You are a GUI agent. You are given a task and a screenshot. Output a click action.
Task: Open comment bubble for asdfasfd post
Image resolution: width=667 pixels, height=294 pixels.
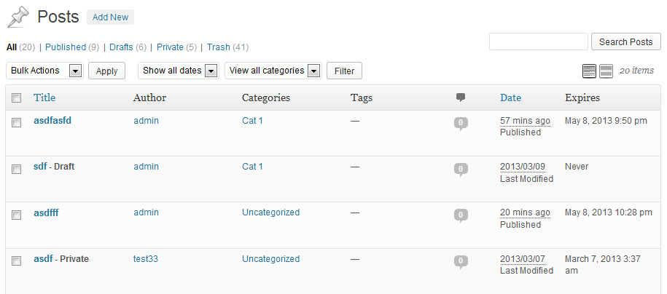pyautogui.click(x=461, y=123)
